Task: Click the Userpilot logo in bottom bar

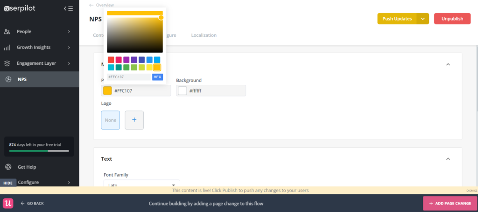Action: point(8,203)
